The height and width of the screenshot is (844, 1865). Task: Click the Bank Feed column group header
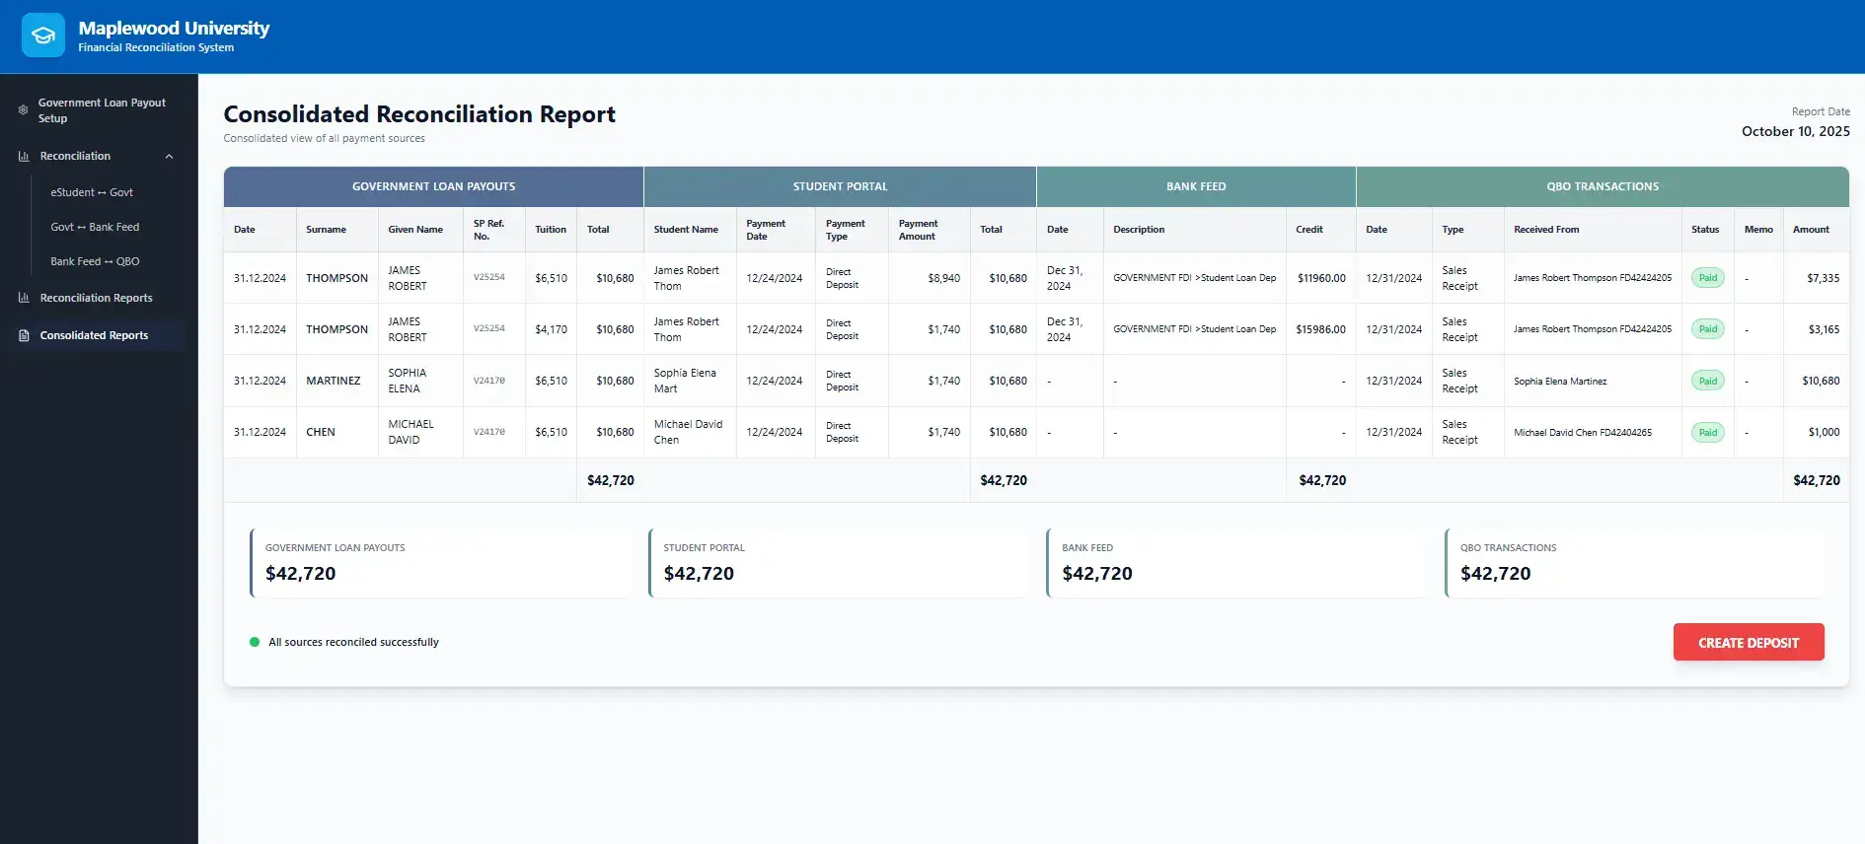coord(1196,186)
